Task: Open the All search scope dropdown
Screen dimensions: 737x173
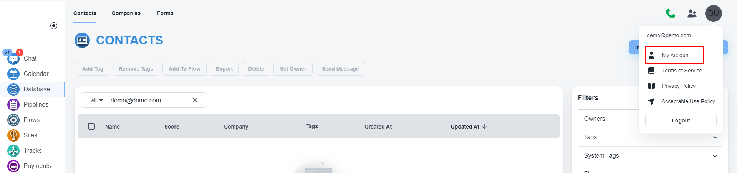Action: (x=97, y=100)
